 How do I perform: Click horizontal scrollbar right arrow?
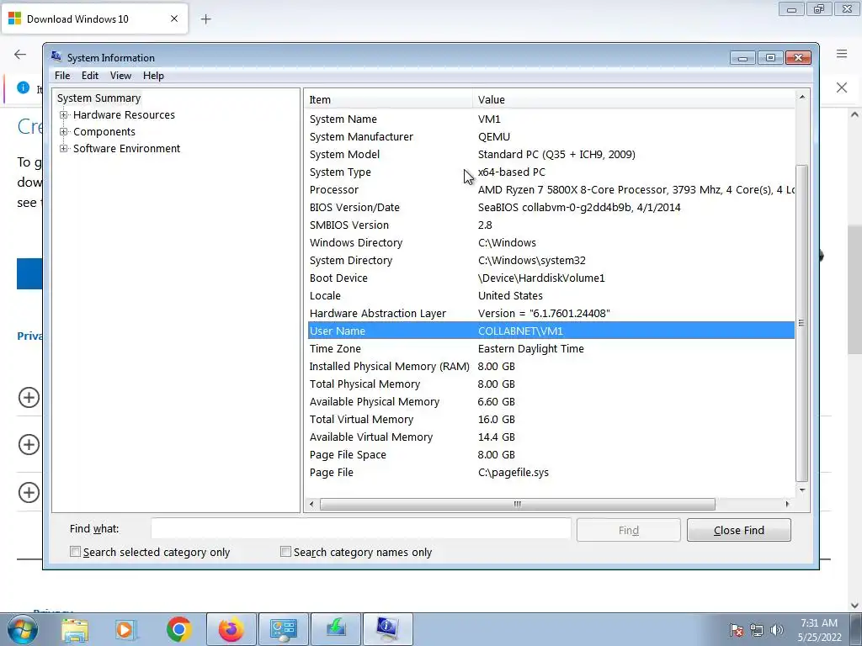point(787,505)
